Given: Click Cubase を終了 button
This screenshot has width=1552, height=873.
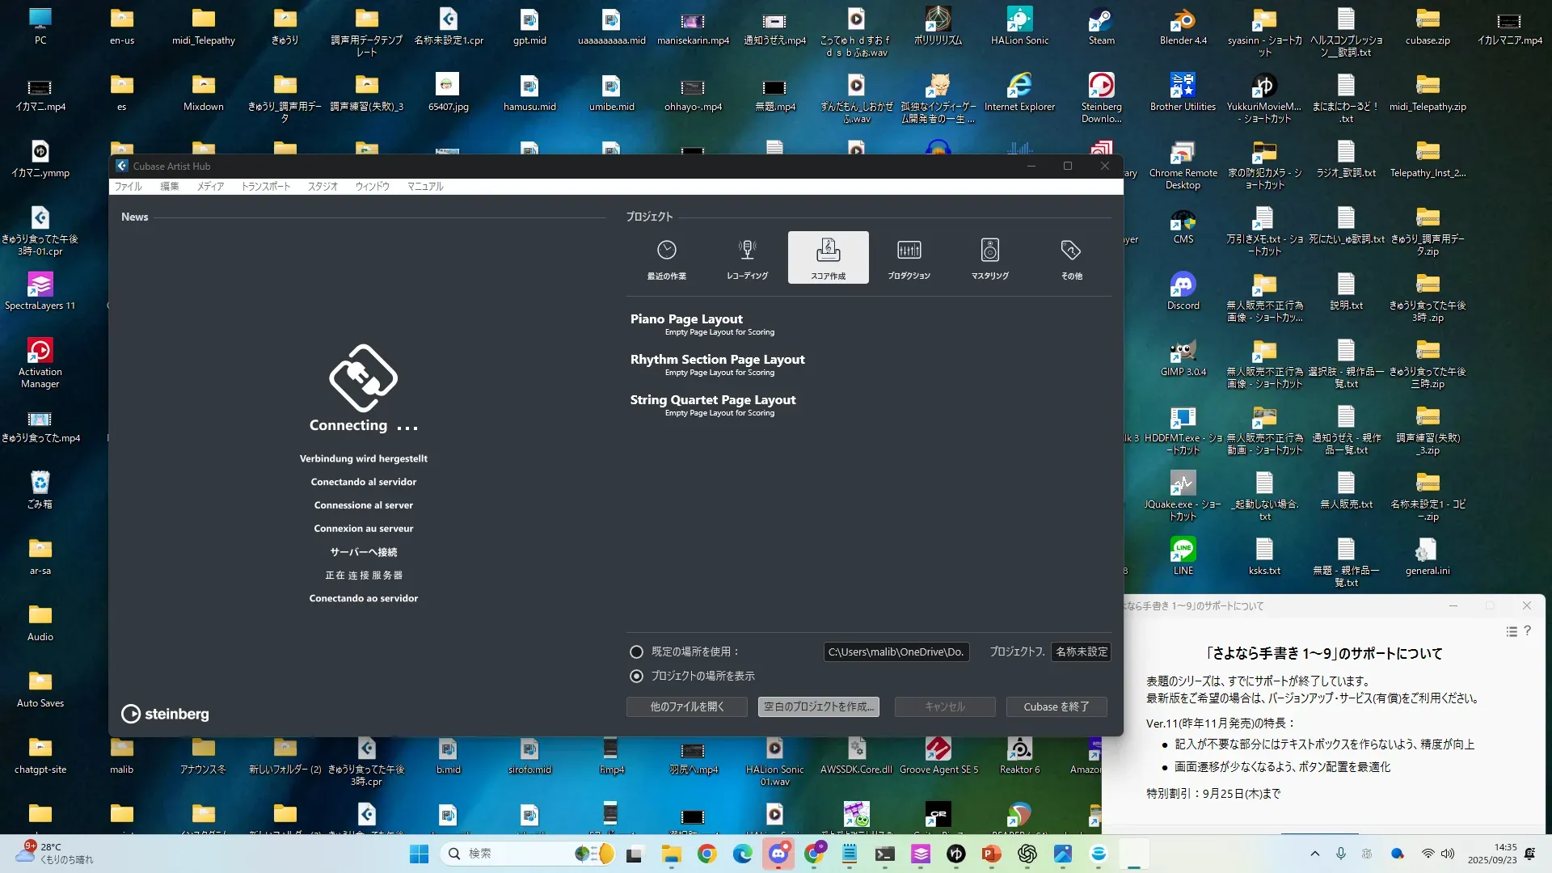Looking at the screenshot, I should pyautogui.click(x=1056, y=706).
